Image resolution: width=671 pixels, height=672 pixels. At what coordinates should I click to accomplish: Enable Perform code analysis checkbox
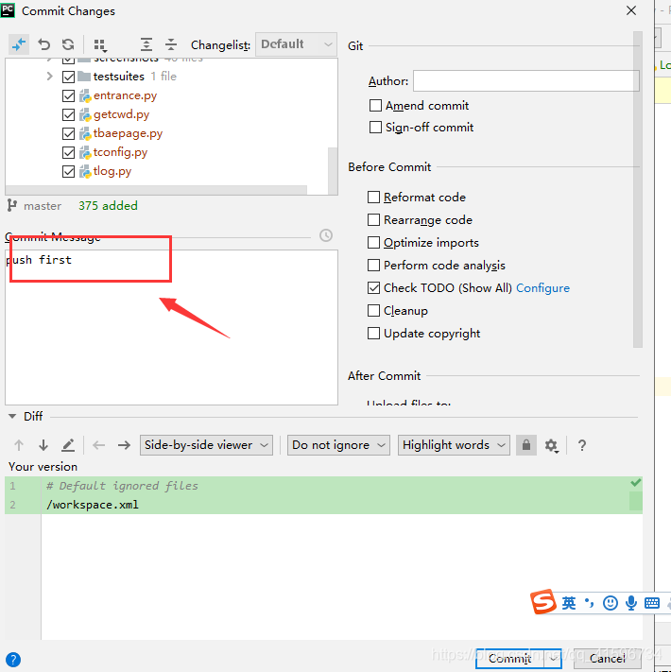coord(373,266)
